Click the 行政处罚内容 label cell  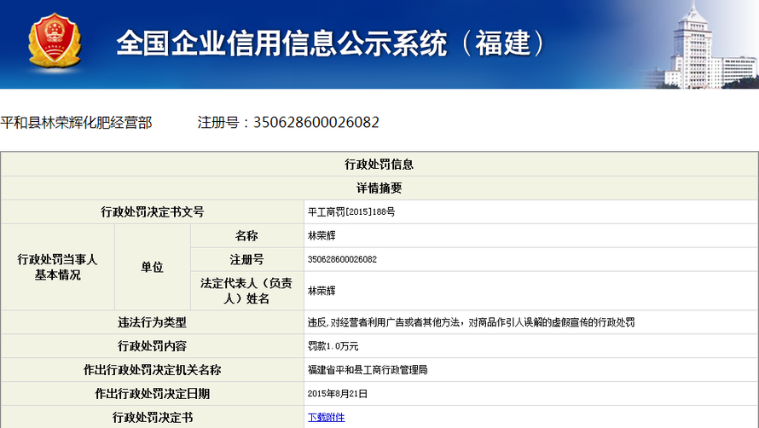point(153,345)
